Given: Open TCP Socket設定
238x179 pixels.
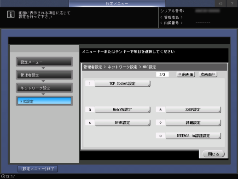Looking at the screenshot, I should click(122, 84).
